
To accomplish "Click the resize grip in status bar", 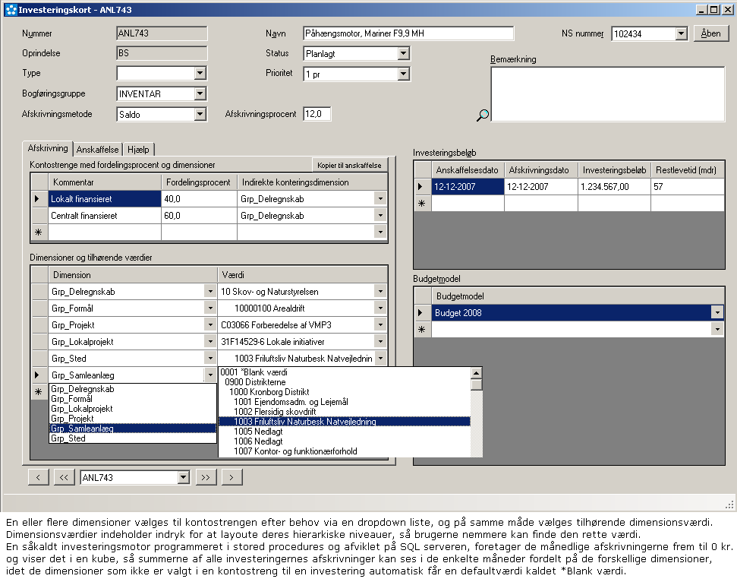I will coord(729,505).
